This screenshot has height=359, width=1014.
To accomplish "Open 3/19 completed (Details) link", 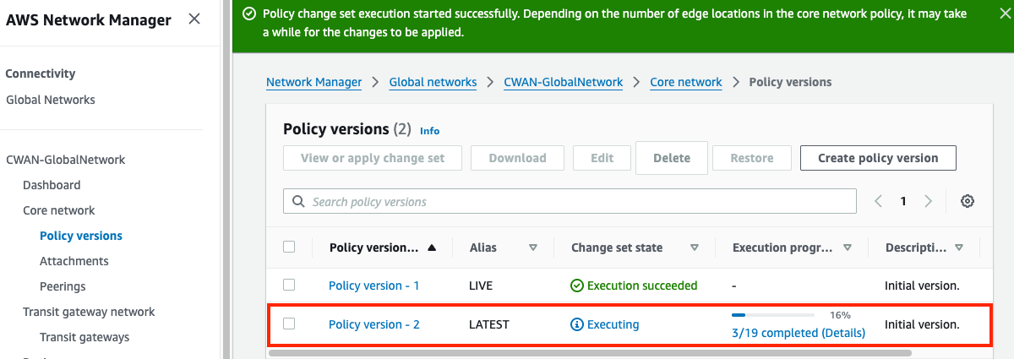I will [799, 333].
